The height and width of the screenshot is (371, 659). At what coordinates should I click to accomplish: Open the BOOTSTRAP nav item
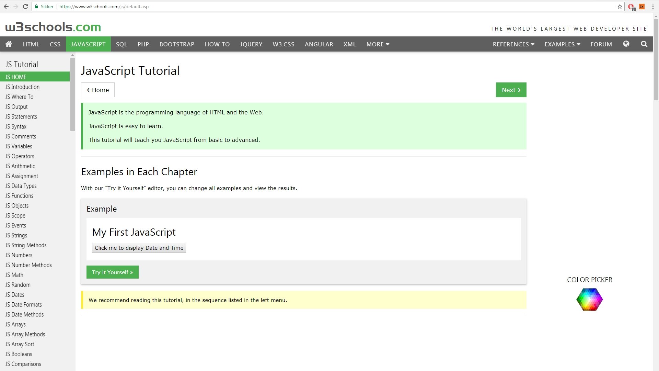[177, 44]
